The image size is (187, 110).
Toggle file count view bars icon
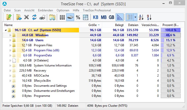62,17
